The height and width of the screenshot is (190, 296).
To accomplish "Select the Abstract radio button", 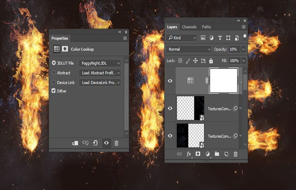I will tap(54, 72).
